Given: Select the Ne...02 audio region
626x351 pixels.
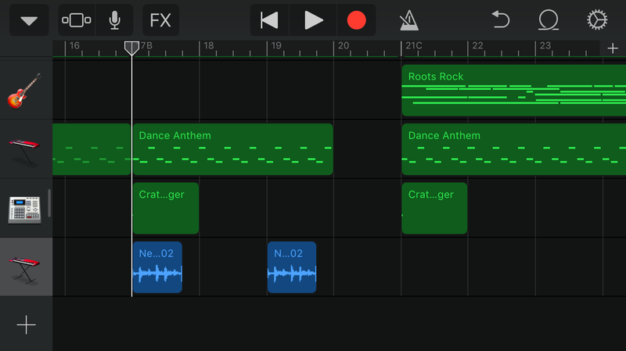Looking at the screenshot, I should (x=157, y=267).
